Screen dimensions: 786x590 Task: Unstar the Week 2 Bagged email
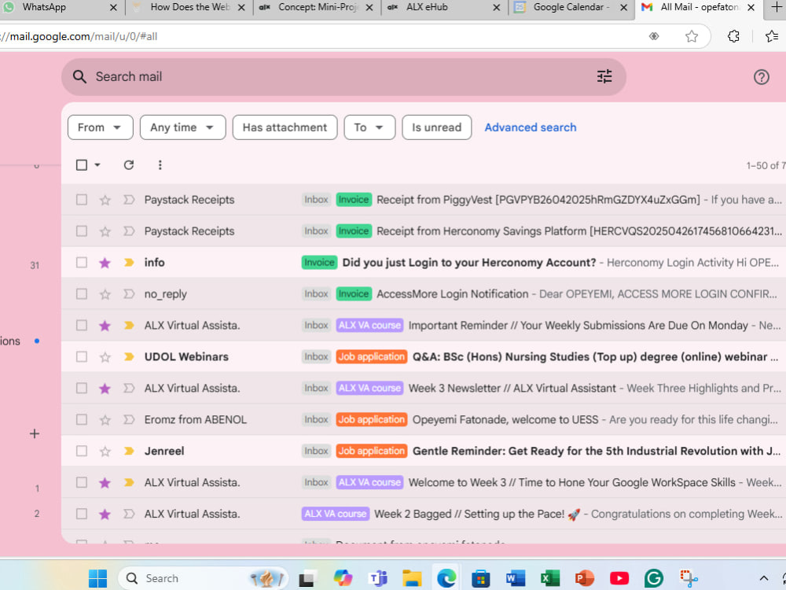tap(105, 514)
